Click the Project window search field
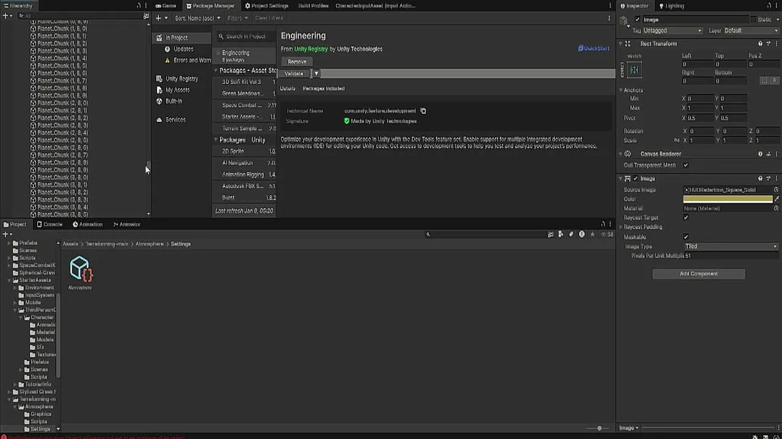Viewport: 782px width, 439px height. coord(486,234)
